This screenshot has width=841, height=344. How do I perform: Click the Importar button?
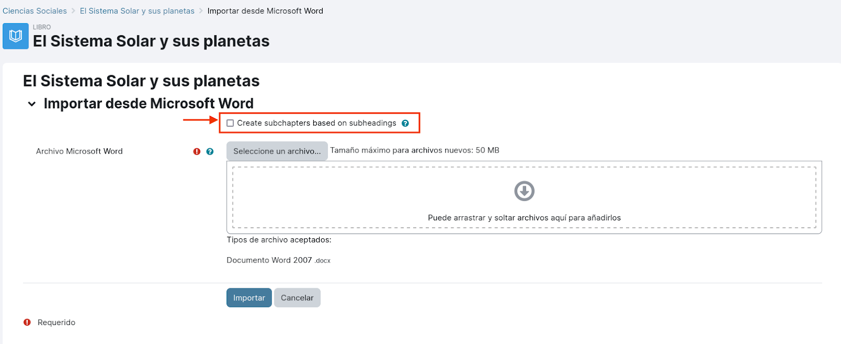(249, 298)
